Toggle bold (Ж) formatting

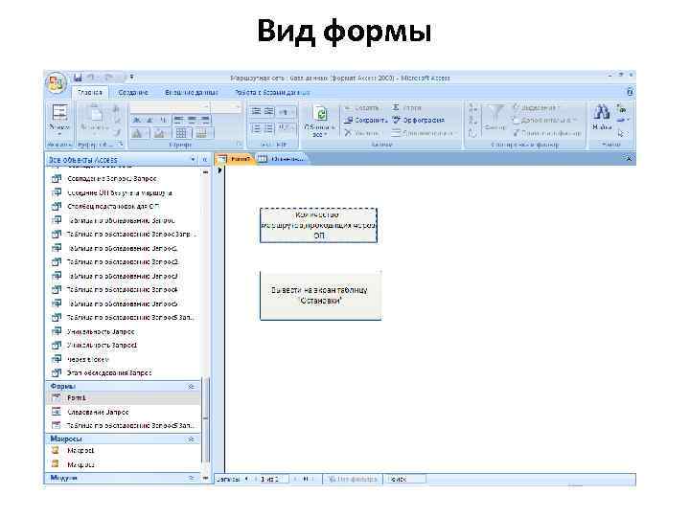point(137,120)
